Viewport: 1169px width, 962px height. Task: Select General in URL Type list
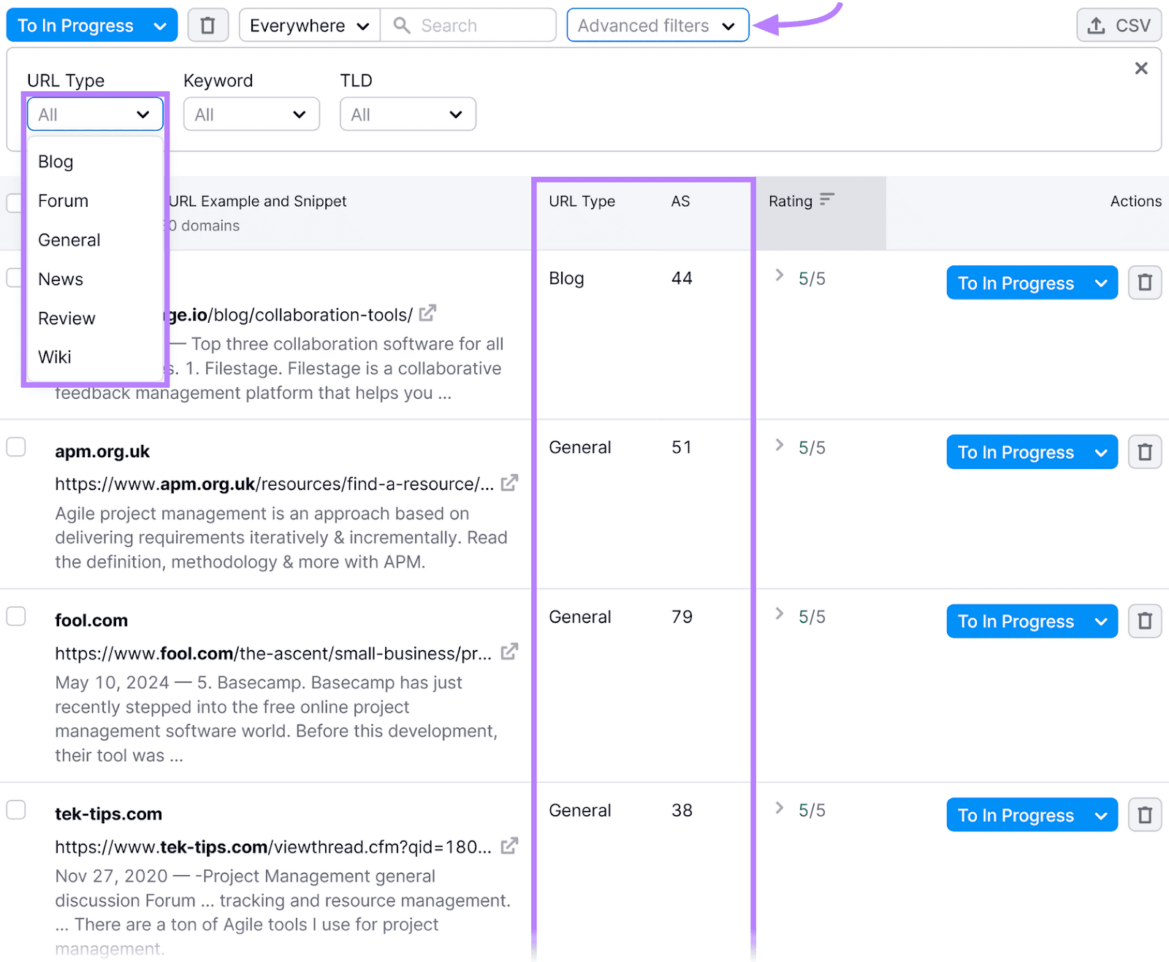tap(95, 240)
